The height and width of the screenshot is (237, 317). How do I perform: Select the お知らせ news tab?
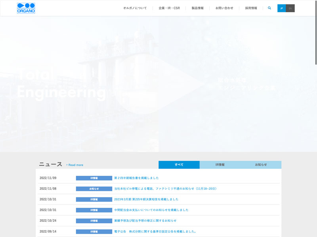click(261, 165)
